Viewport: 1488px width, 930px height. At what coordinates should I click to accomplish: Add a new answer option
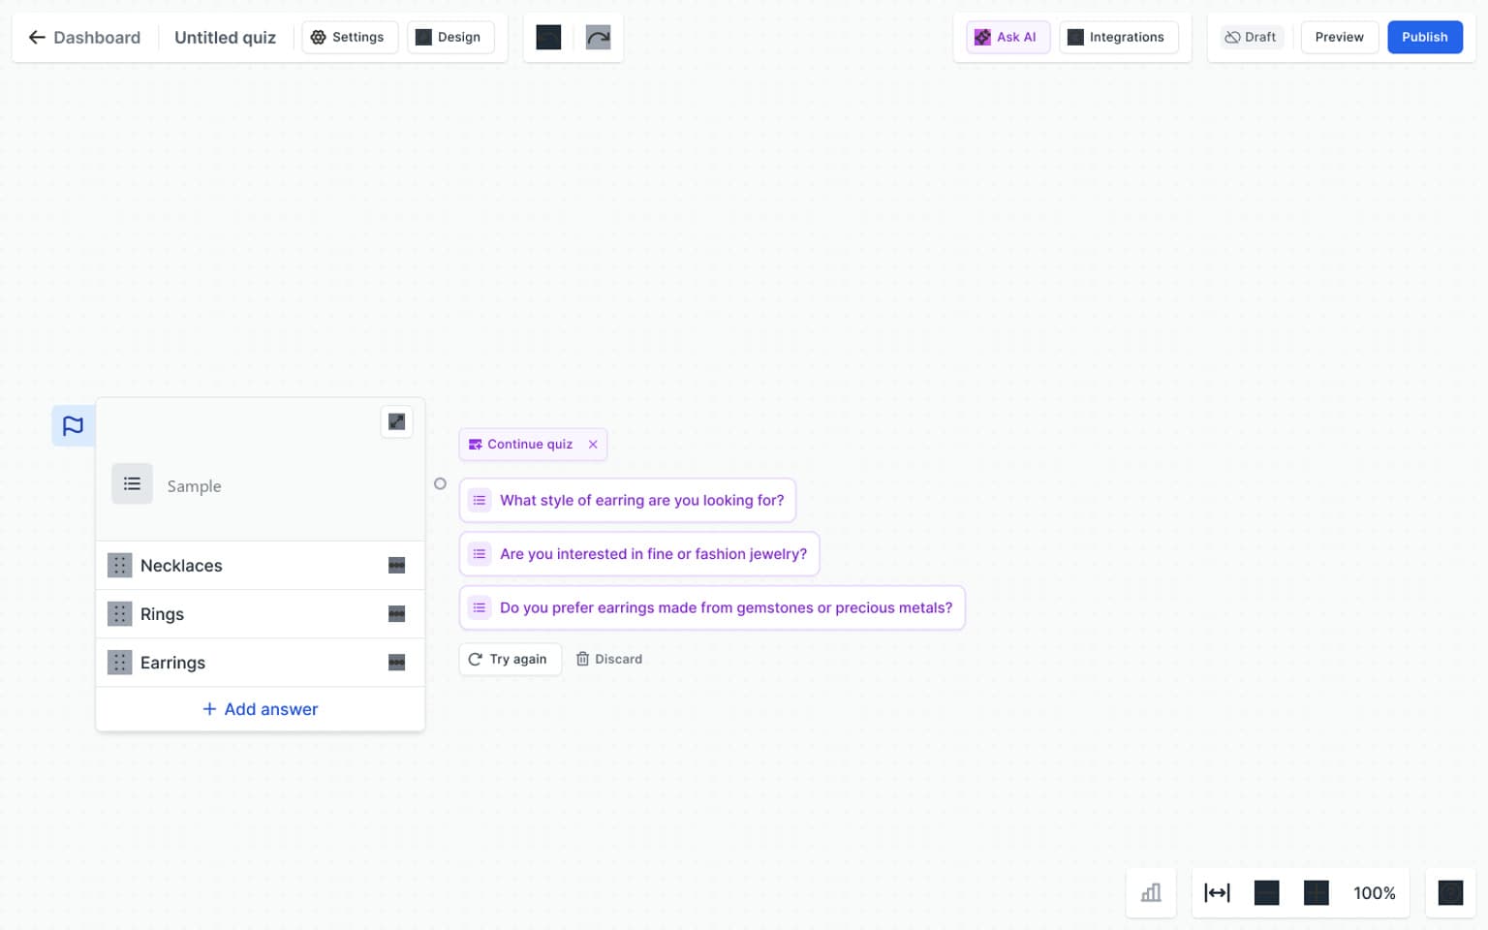[260, 709]
